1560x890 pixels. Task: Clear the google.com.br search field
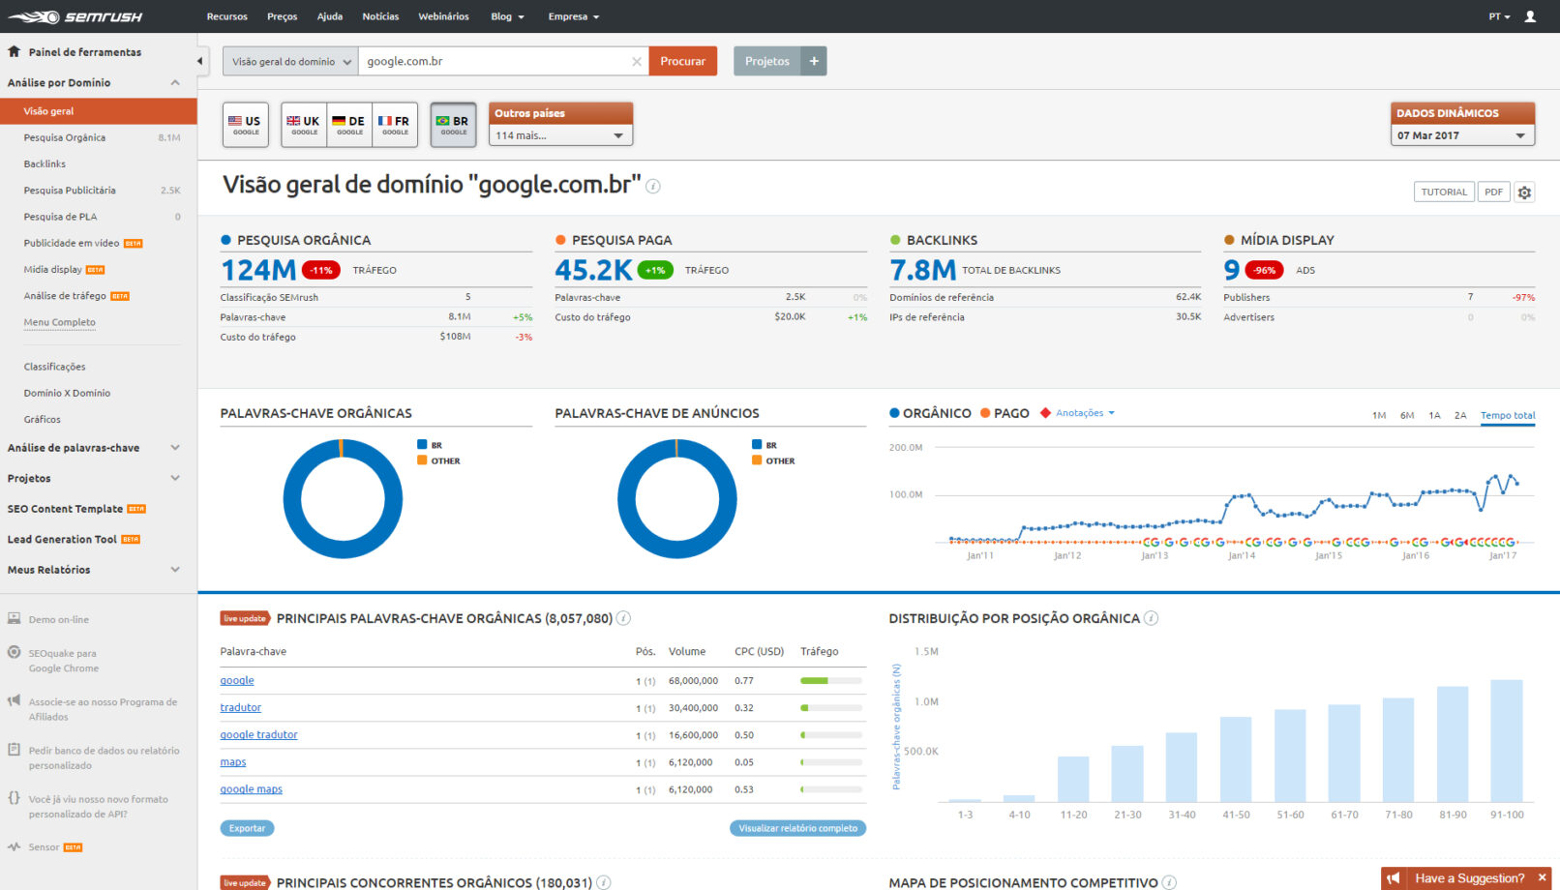tap(636, 61)
